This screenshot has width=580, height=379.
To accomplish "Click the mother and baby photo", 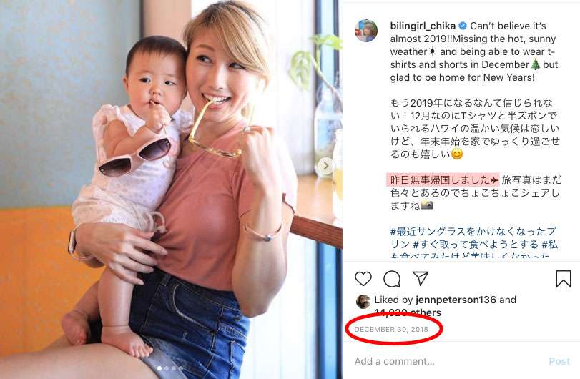I will pyautogui.click(x=171, y=189).
